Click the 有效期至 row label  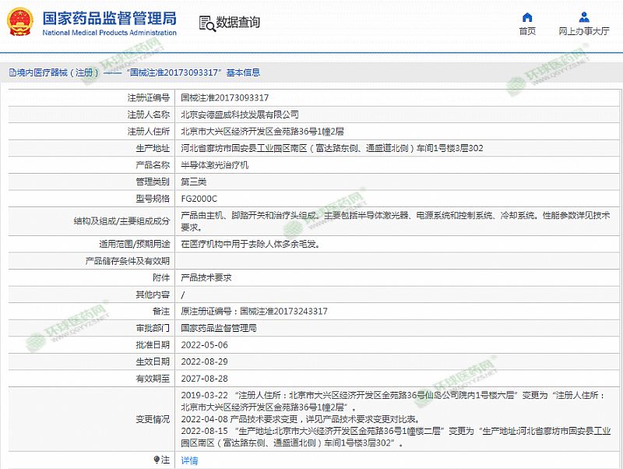153,379
